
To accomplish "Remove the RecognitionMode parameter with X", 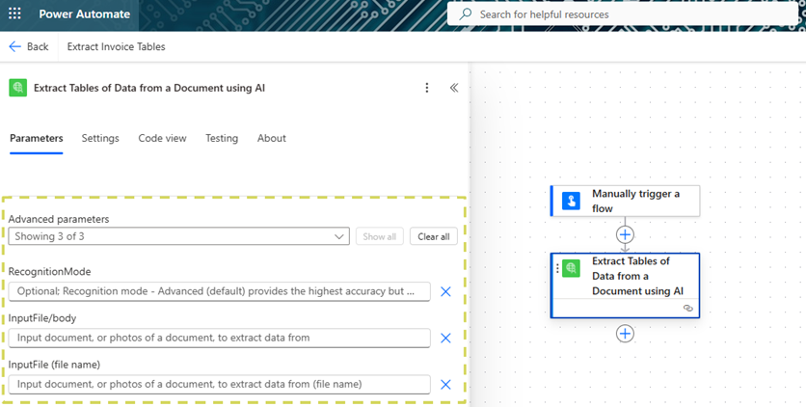I will [x=445, y=291].
